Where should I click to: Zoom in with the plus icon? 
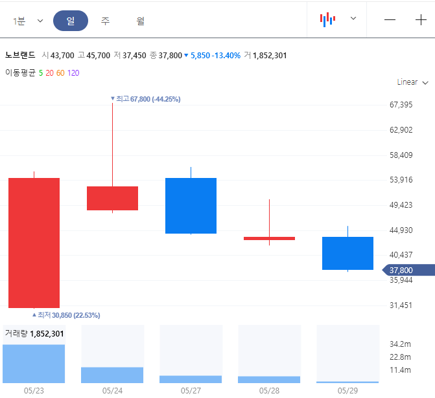[421, 19]
